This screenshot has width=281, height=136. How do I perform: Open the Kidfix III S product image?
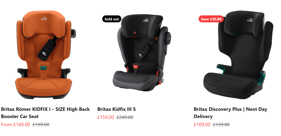[140, 54]
